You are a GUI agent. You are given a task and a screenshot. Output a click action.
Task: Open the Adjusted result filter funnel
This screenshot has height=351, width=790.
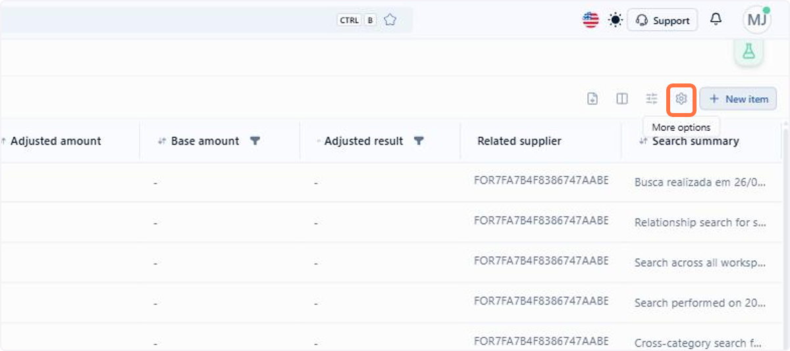point(419,141)
